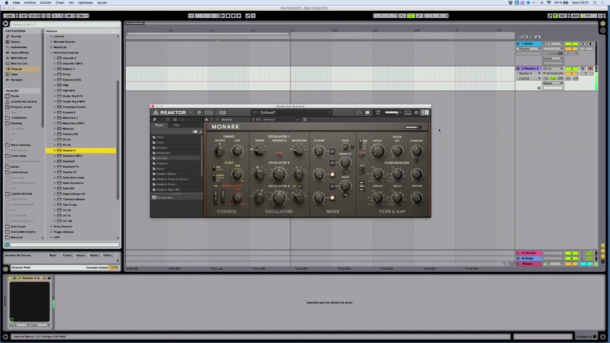Open All Ins input dropdown on Reaktor track

[x=553, y=69]
